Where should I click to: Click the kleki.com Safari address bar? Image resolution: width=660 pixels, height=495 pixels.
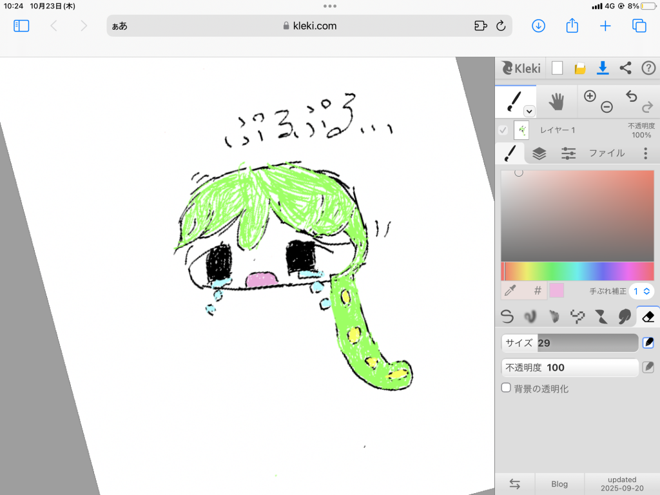(309, 26)
